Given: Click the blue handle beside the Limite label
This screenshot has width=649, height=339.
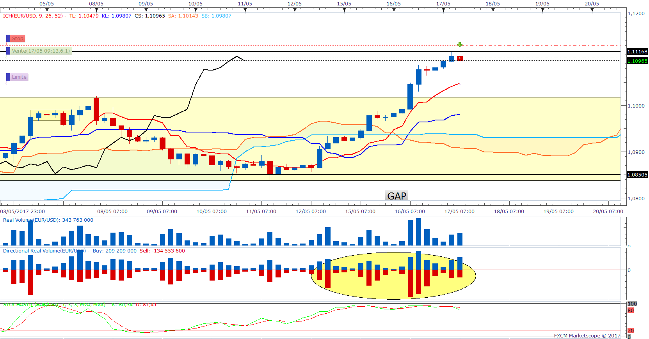Looking at the screenshot, I should [x=8, y=77].
